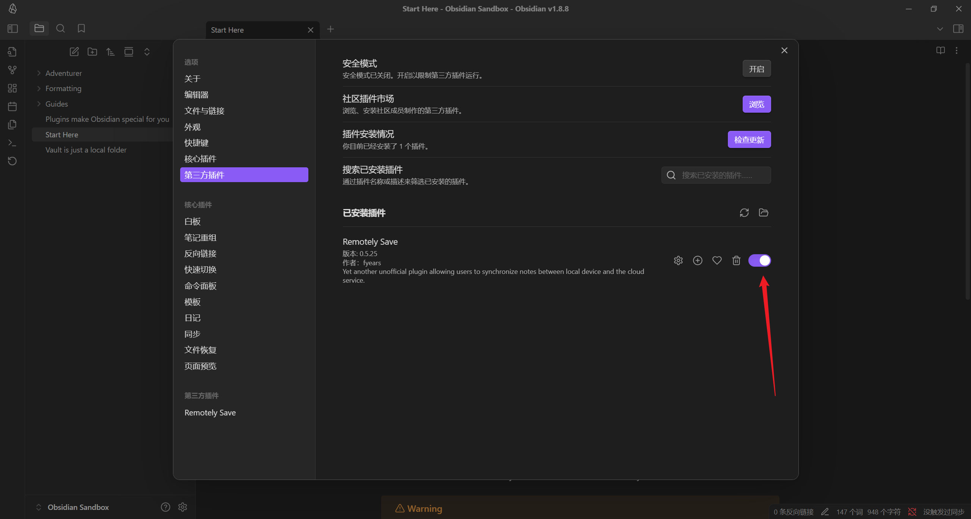Image resolution: width=971 pixels, height=519 pixels.
Task: Click the edit pencil in status bar
Action: 825,512
